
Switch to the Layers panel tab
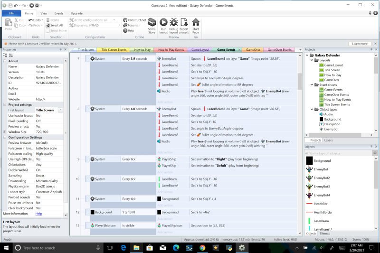tap(328, 140)
